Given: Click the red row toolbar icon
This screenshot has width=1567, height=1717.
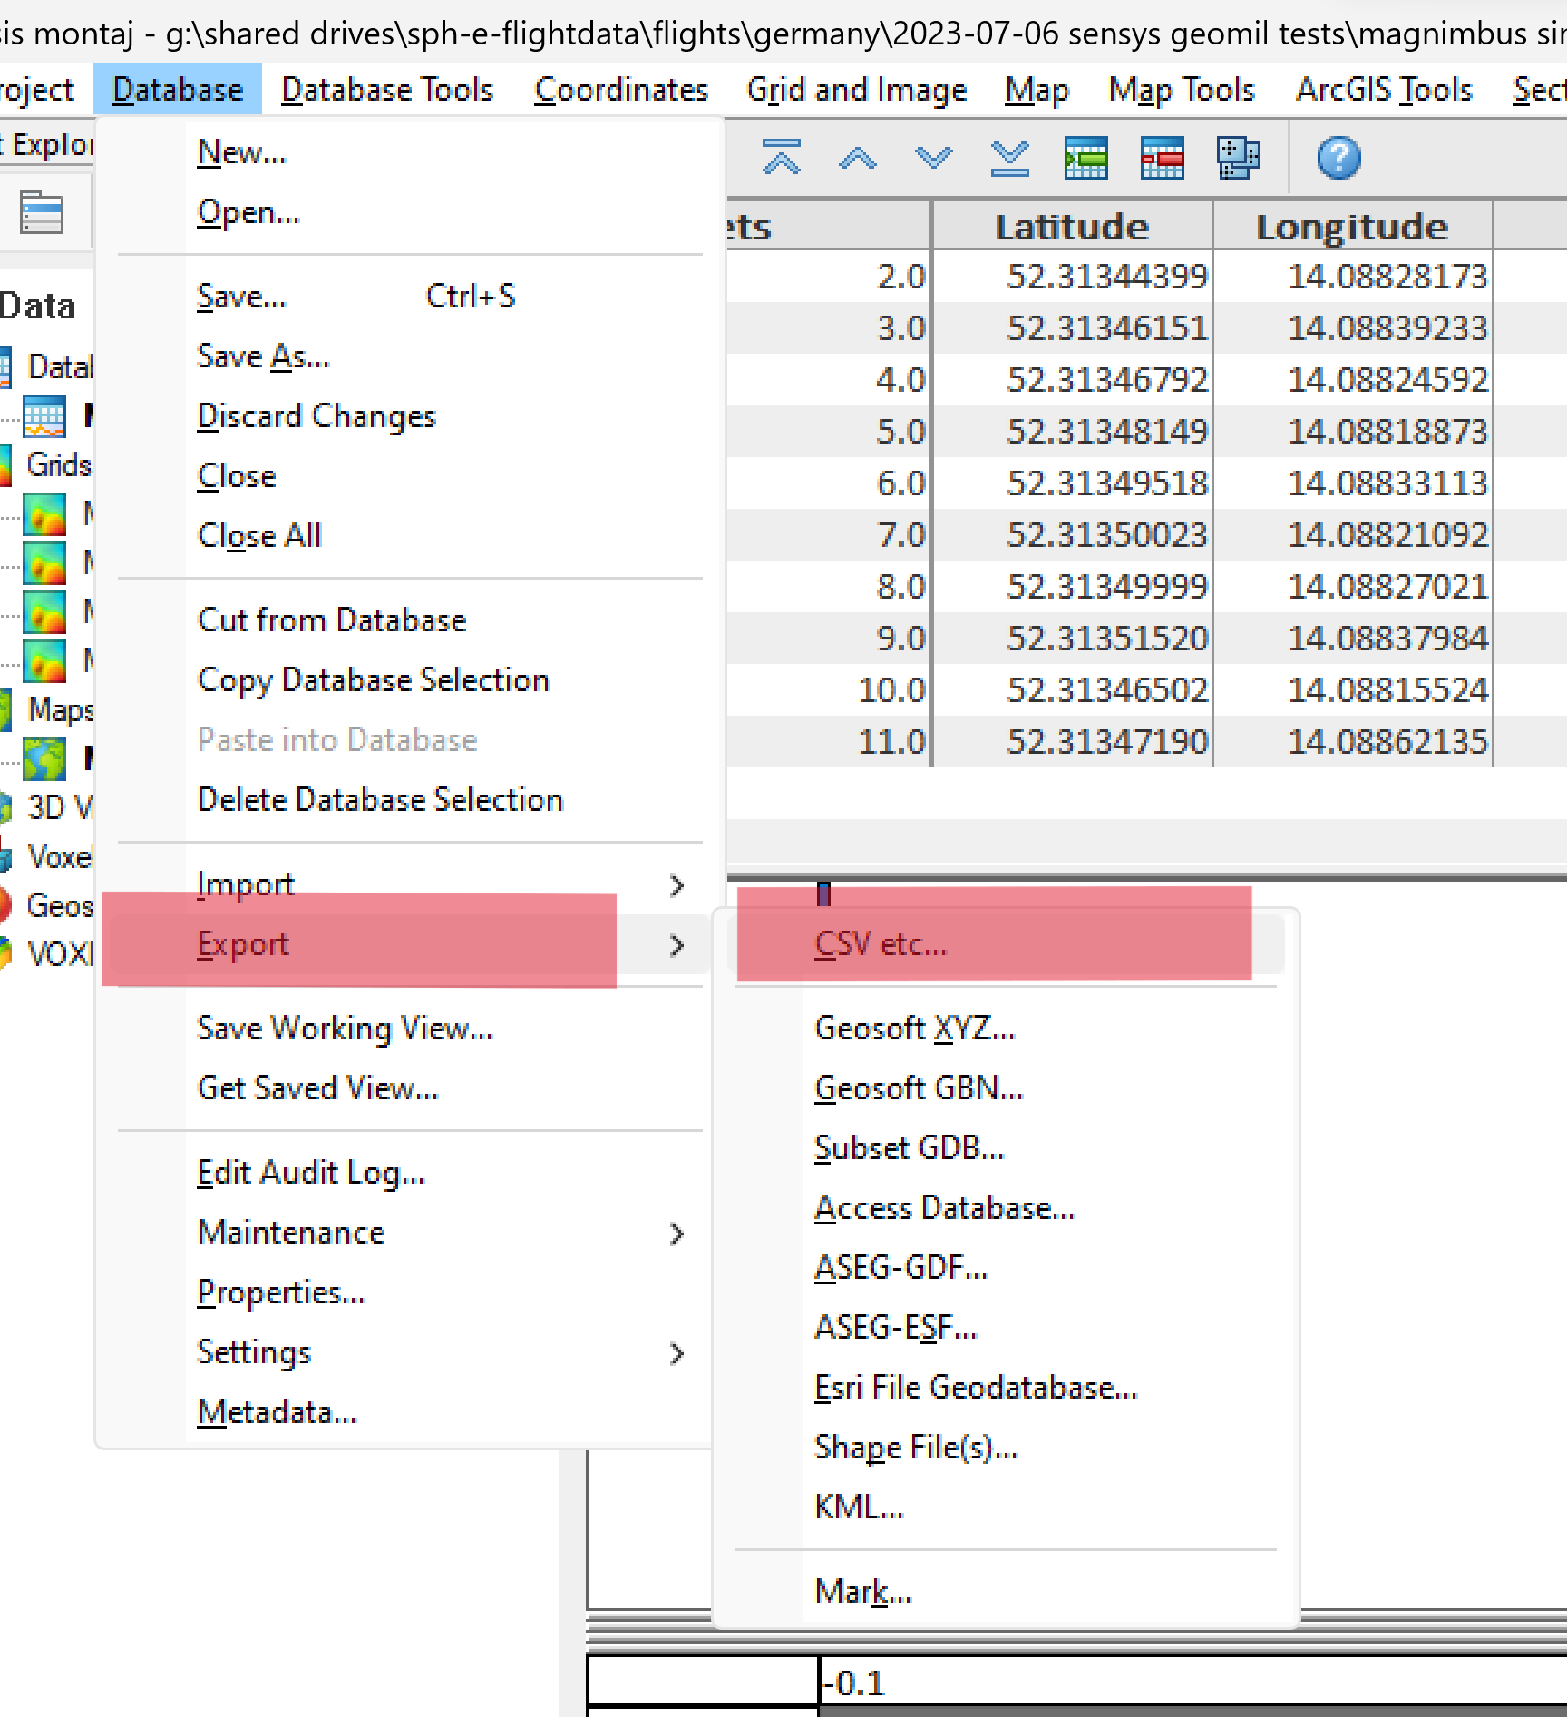Looking at the screenshot, I should [1163, 158].
